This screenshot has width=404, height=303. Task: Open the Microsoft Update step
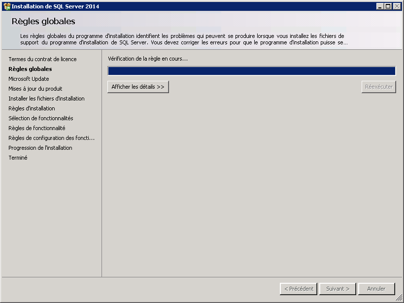[x=29, y=79]
